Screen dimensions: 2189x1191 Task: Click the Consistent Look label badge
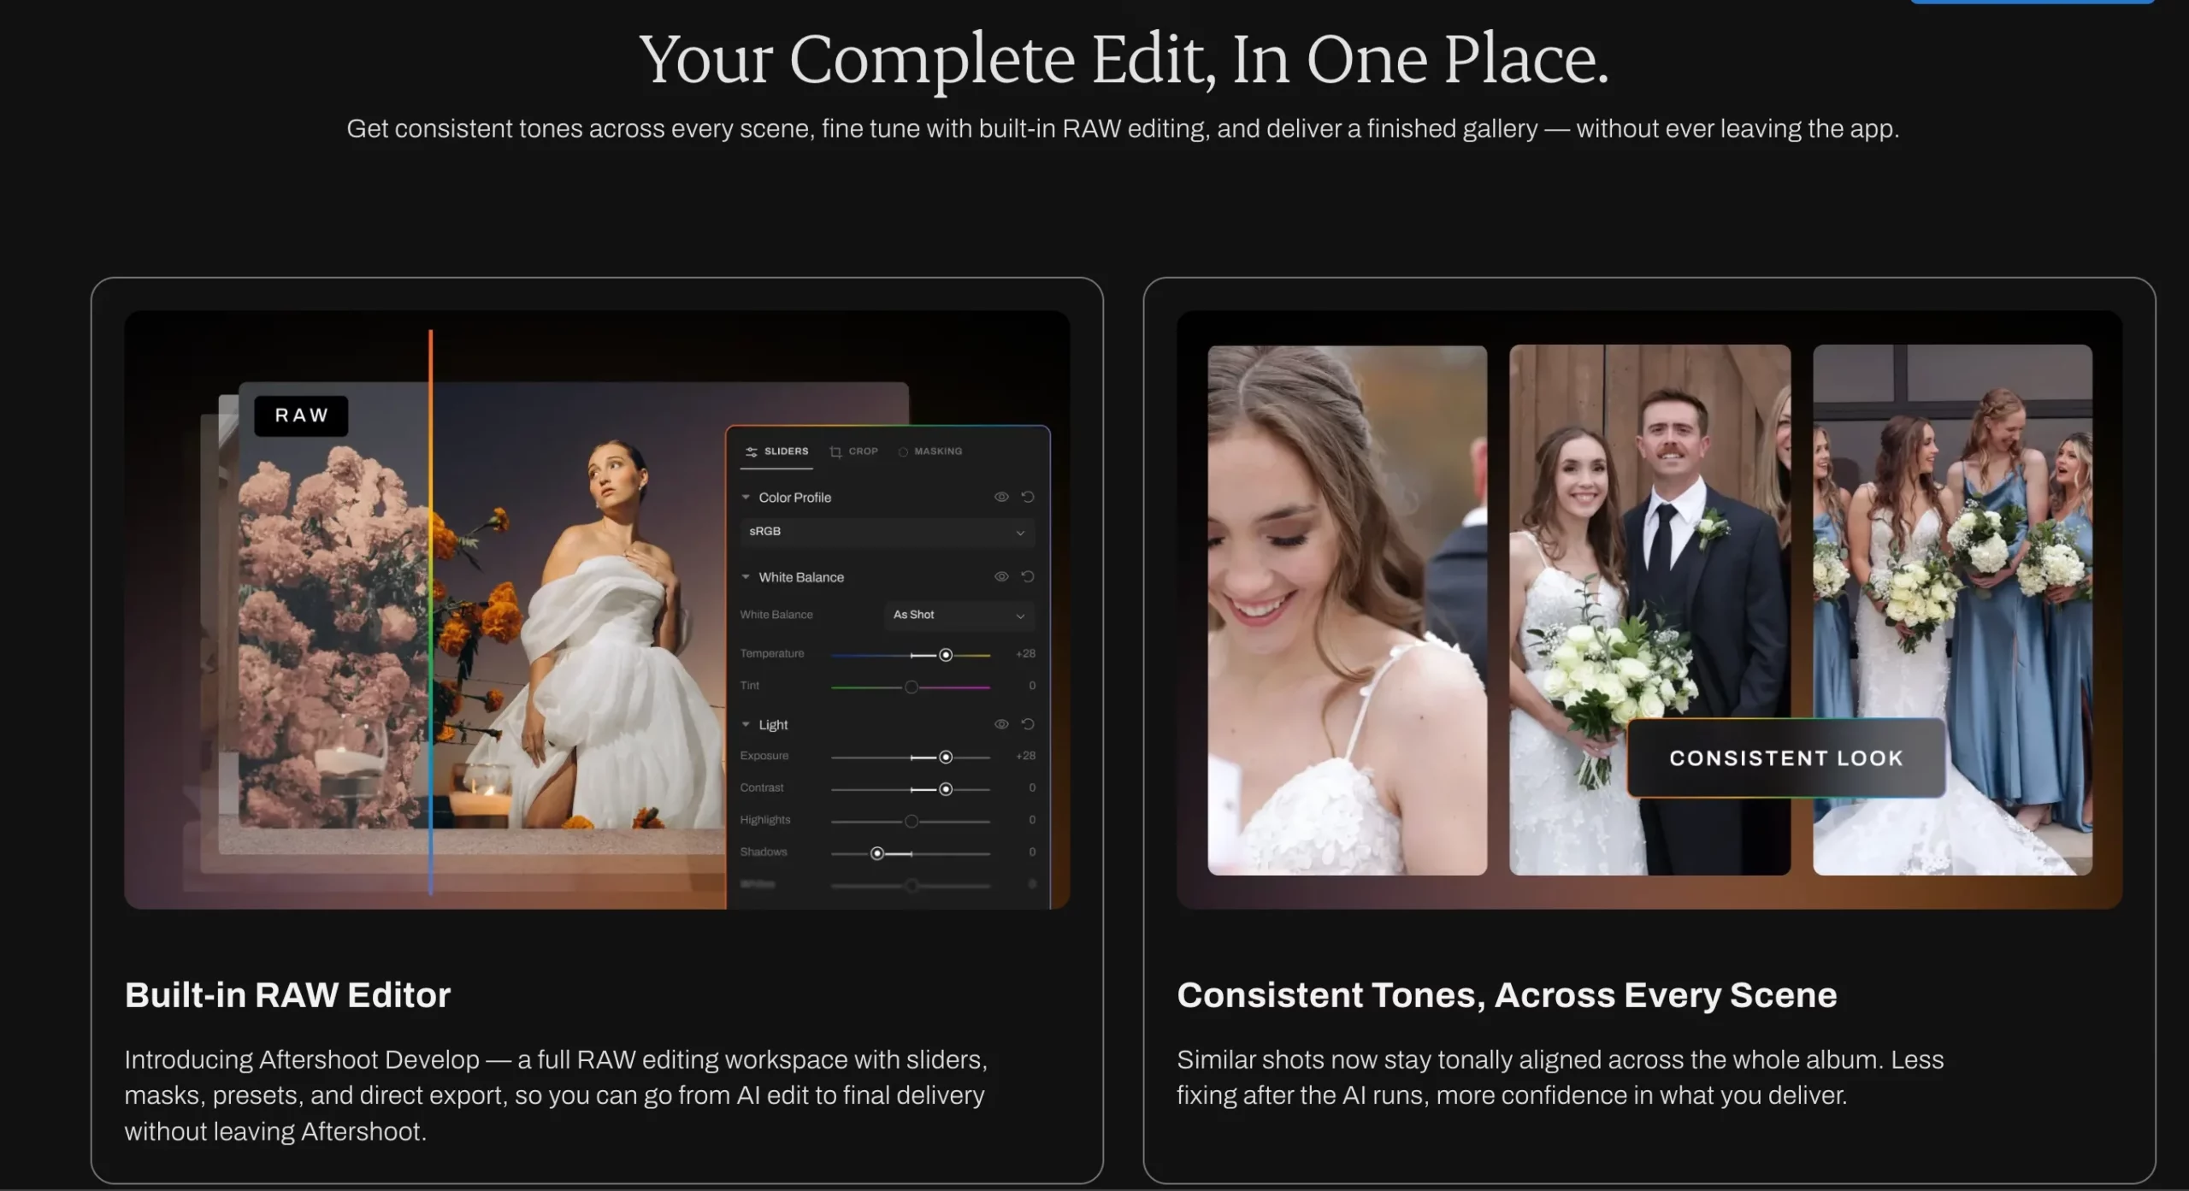[1786, 758]
